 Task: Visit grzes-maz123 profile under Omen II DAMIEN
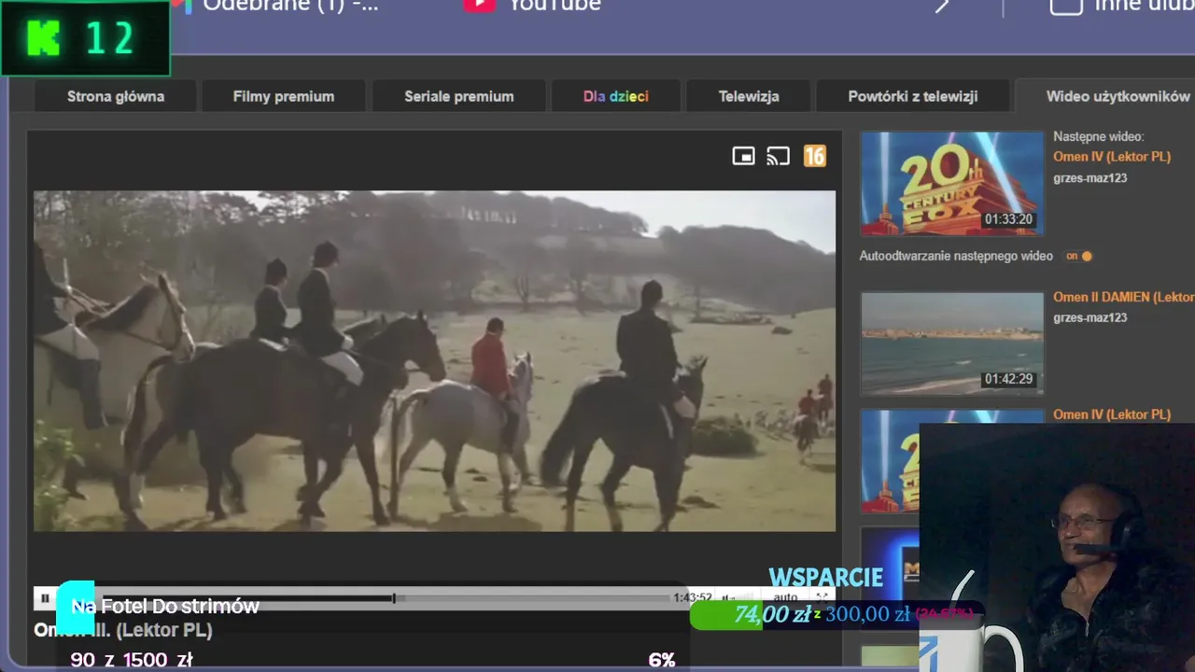pos(1090,317)
